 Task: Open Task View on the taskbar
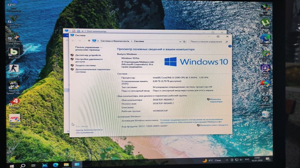pyautogui.click(x=34, y=166)
